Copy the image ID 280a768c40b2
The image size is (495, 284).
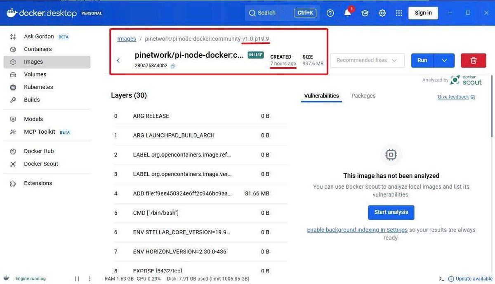[173, 66]
